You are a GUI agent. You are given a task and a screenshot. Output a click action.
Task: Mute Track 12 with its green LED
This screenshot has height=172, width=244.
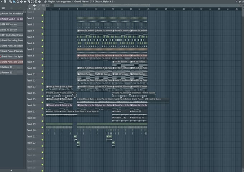click(42, 84)
